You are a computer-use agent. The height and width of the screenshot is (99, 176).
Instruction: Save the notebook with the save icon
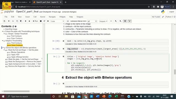(4, 21)
